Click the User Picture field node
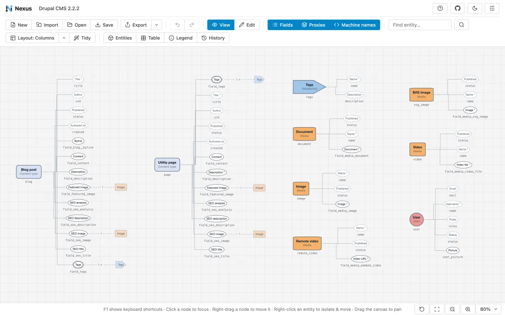The image size is (505, 315). tap(453, 250)
